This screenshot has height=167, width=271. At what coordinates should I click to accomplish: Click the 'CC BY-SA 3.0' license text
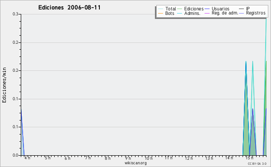pos(257,163)
